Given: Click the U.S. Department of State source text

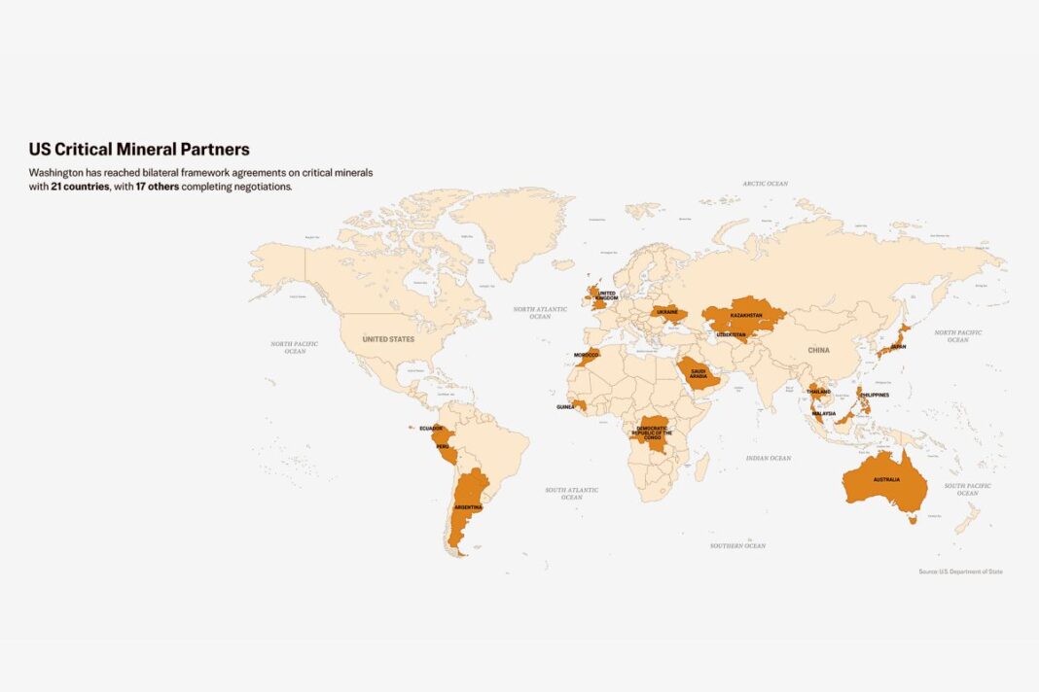Looking at the screenshot, I should pos(960,571).
